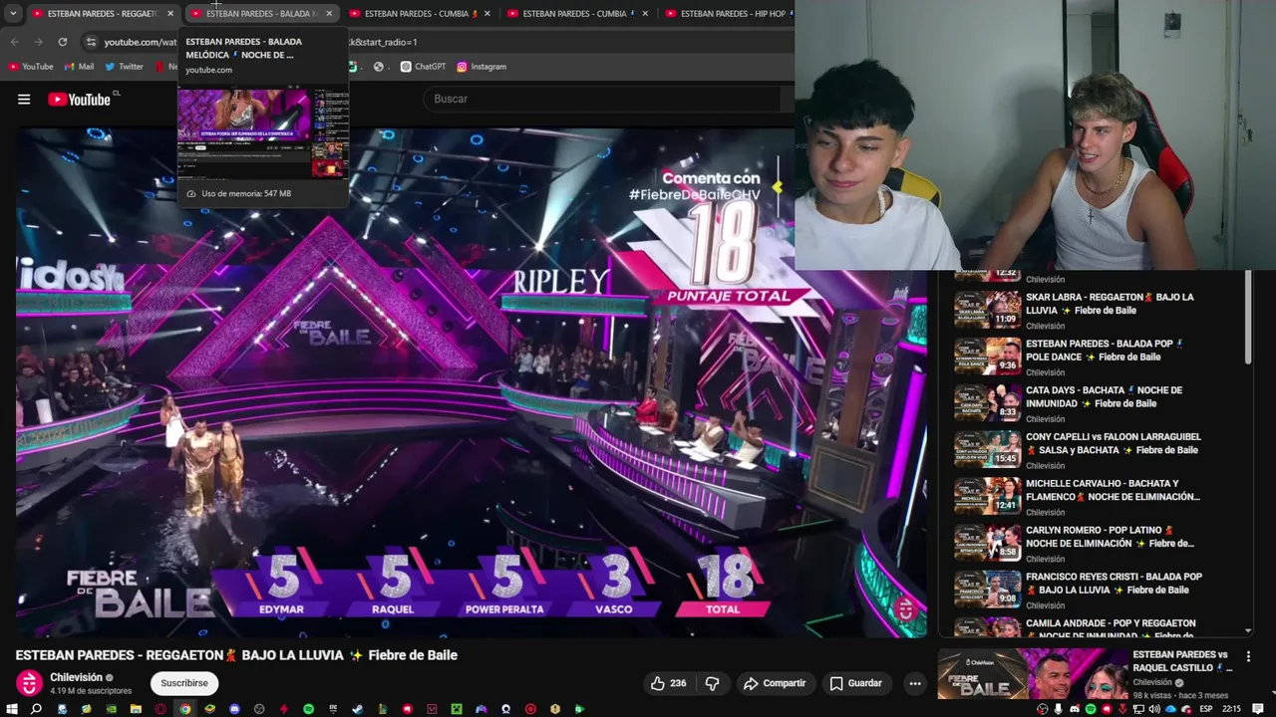Open Spotify from the taskbar
Viewport: 1276px width, 717px height.
pyautogui.click(x=308, y=708)
